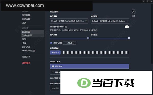
Task: Open 通知 settings in sidebar
Action: [x=24, y=39]
